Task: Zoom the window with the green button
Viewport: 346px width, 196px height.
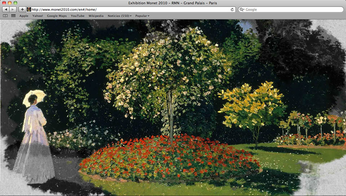Action: tap(15, 3)
